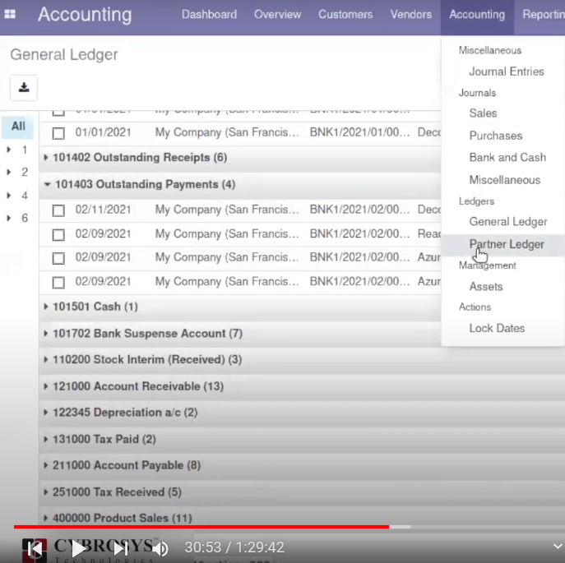Seek on the red video progress bar

[x=201, y=527]
